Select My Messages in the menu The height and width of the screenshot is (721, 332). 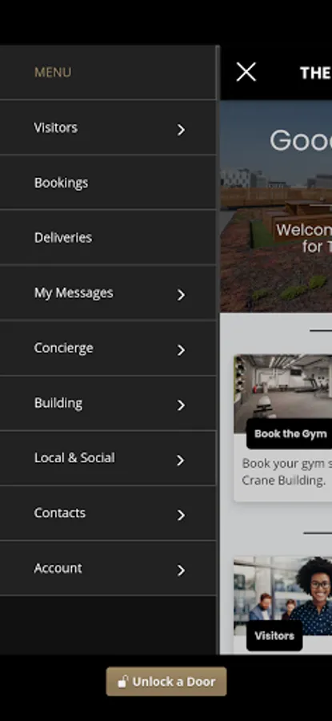tap(74, 293)
